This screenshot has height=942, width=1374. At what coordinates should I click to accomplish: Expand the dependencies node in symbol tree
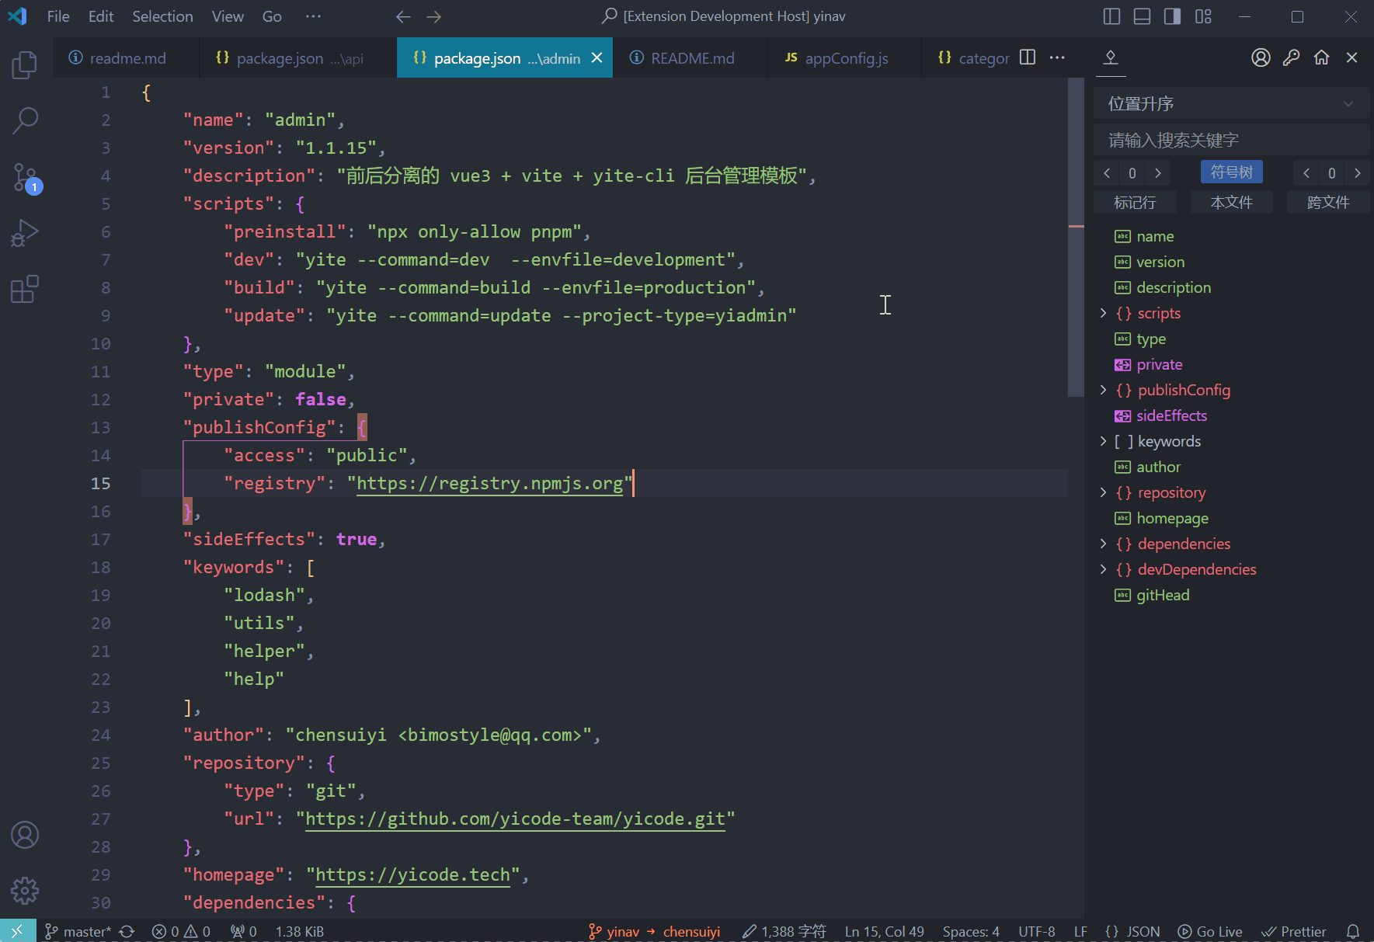(1104, 544)
